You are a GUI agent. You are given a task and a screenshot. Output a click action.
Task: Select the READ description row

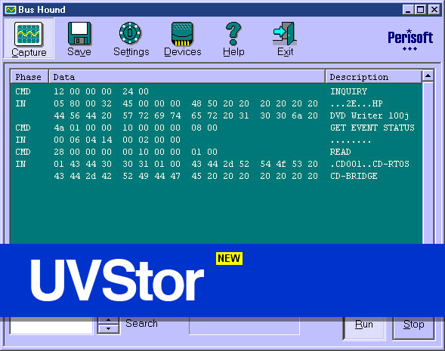coord(340,152)
